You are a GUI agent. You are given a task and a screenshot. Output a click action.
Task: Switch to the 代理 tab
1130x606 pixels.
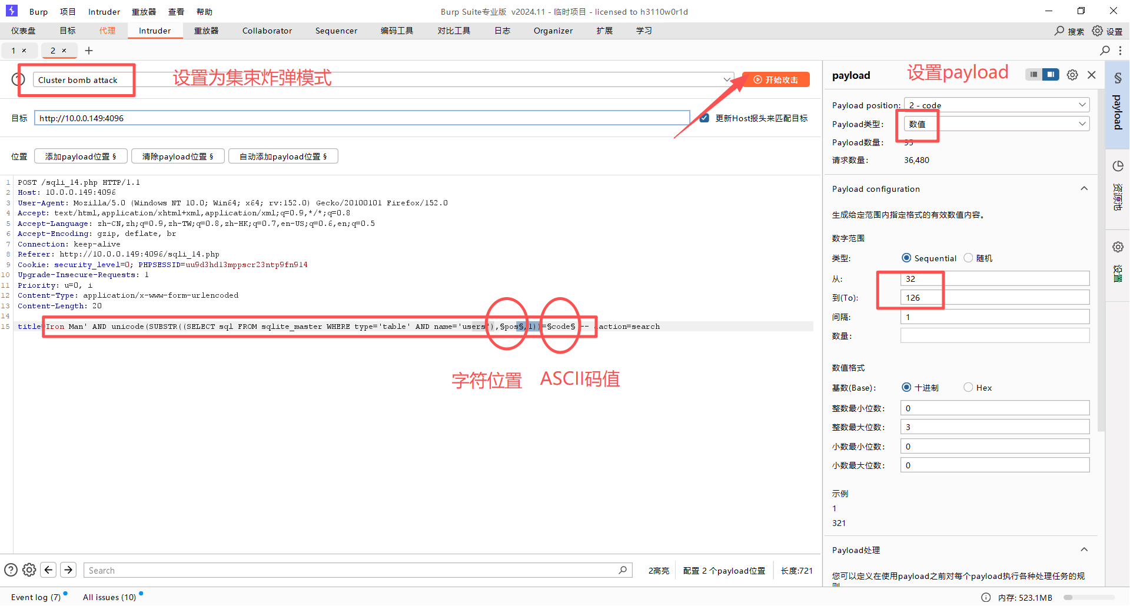(107, 31)
